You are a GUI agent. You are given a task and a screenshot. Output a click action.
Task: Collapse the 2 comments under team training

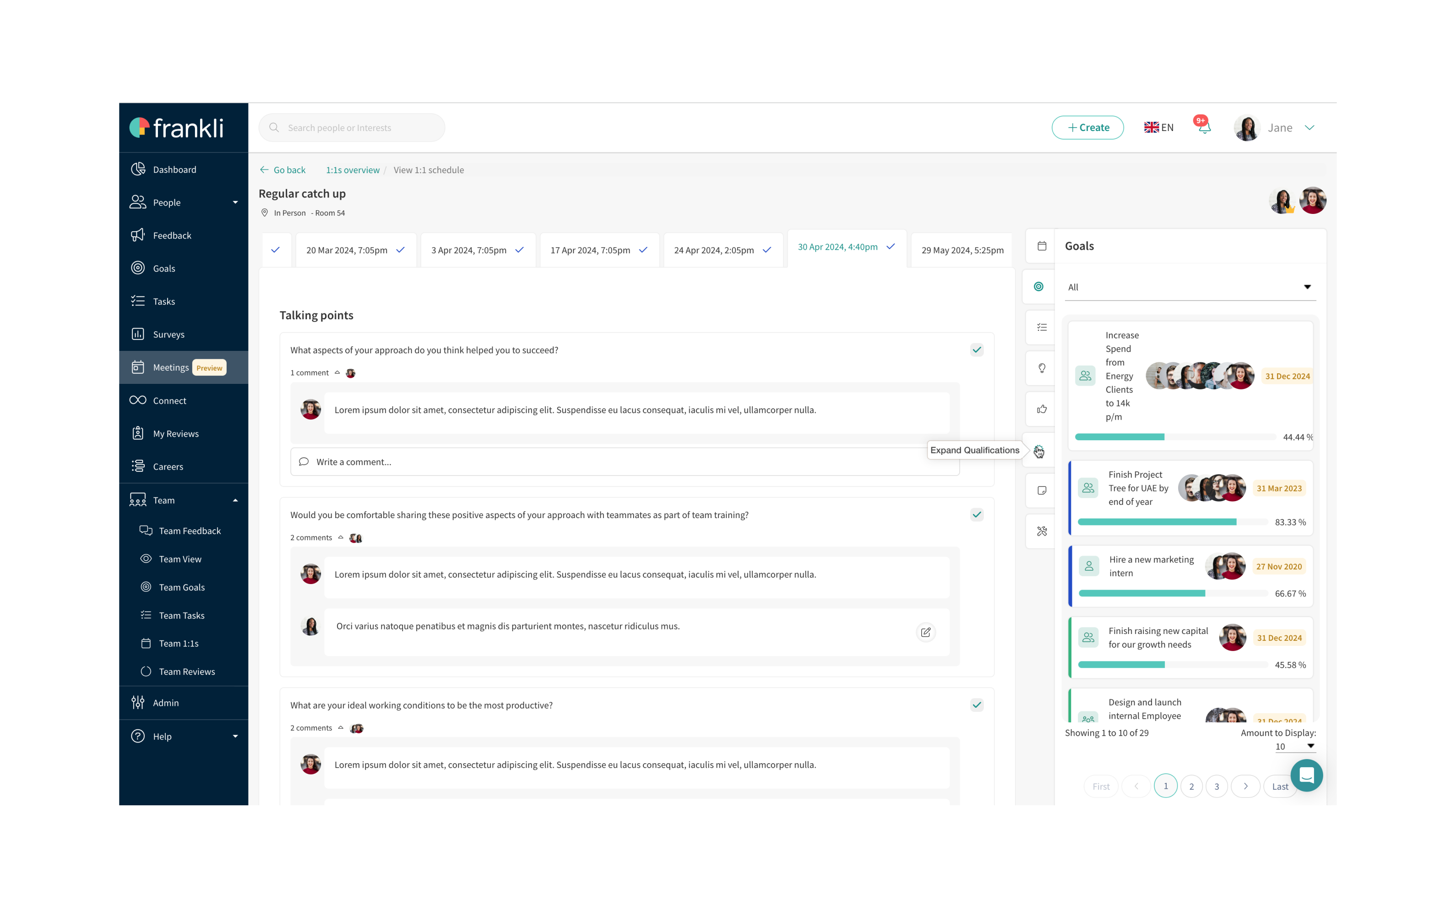341,538
